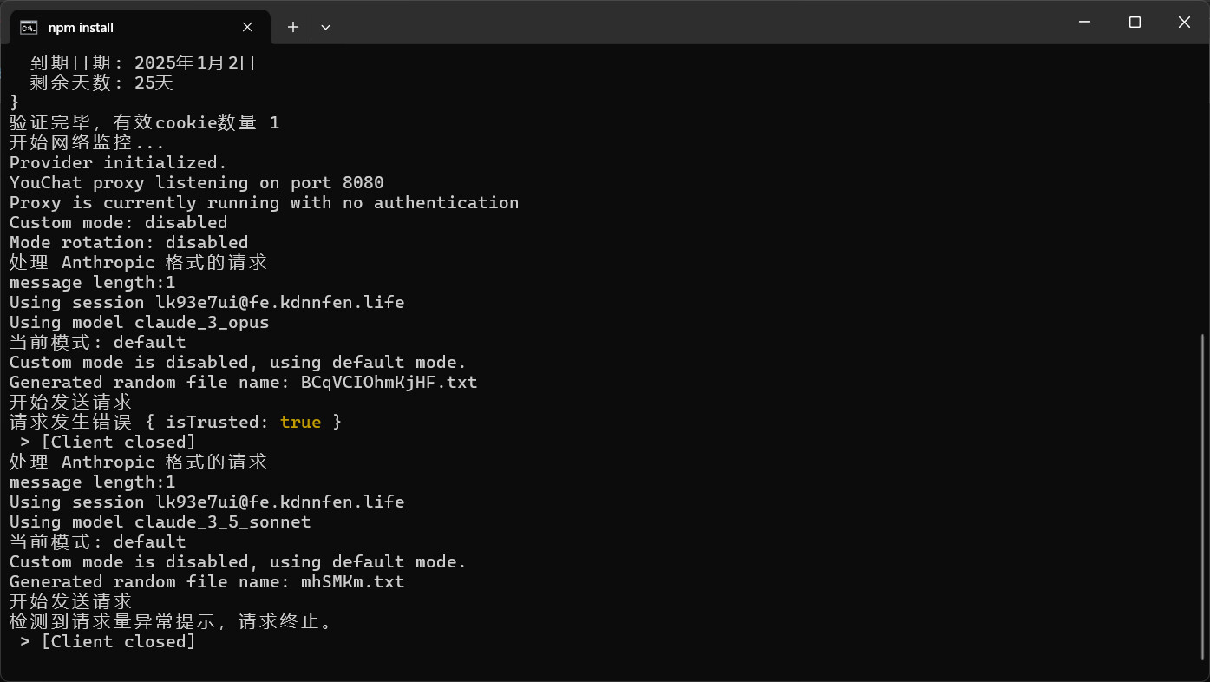Click the command prompt icon in the tab
The height and width of the screenshot is (682, 1210).
click(29, 27)
